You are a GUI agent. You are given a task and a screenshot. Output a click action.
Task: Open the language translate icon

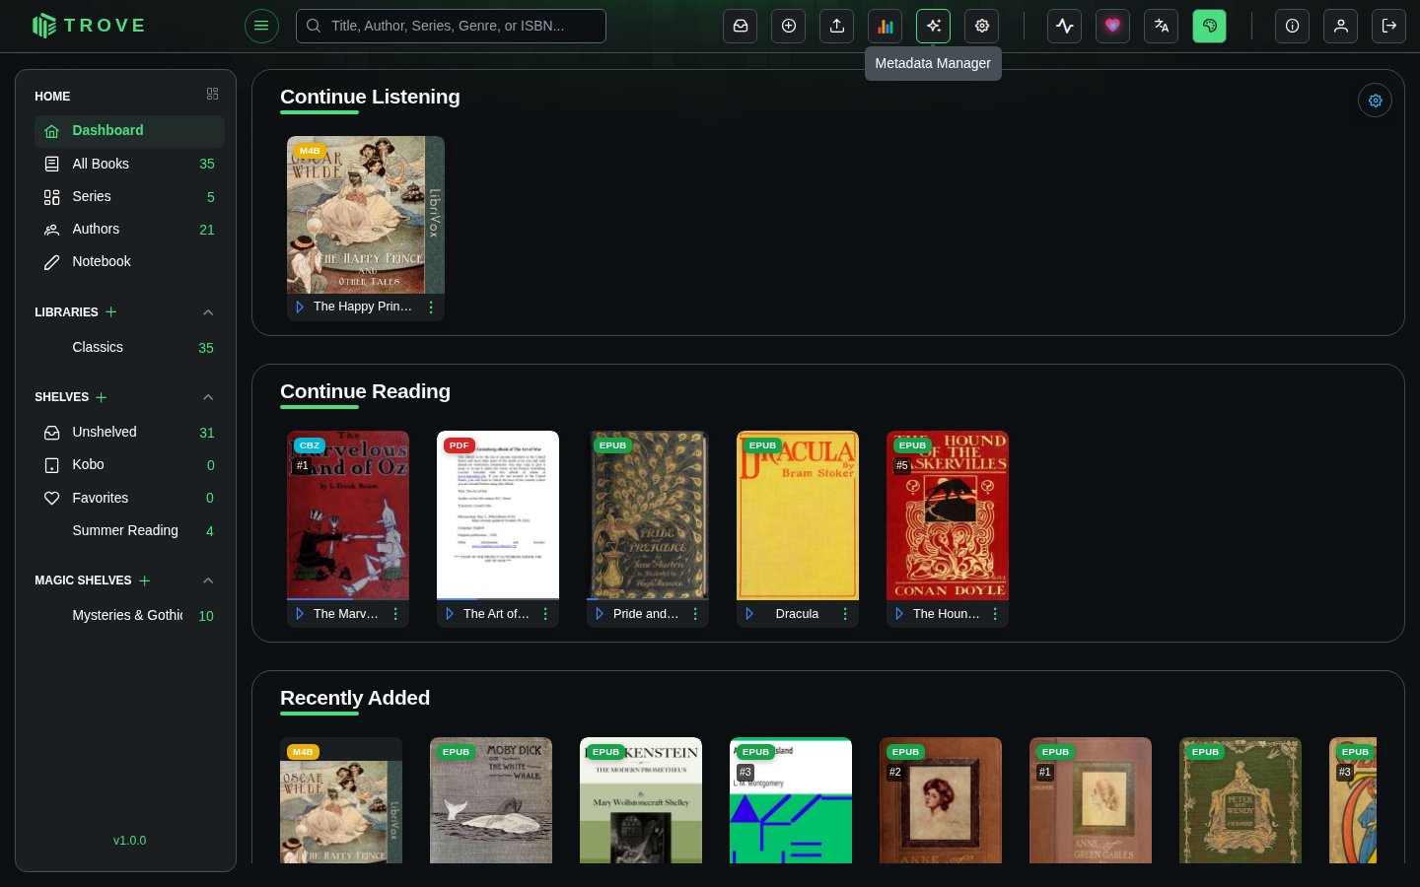(x=1161, y=26)
